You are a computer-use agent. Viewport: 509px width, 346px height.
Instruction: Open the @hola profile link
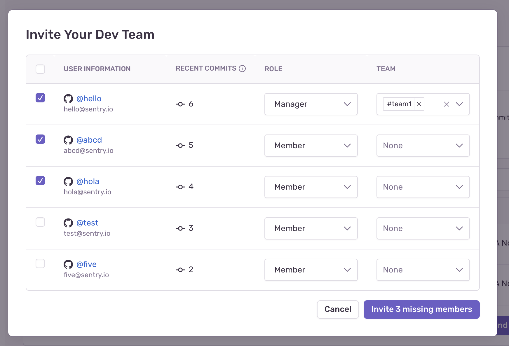[88, 181]
